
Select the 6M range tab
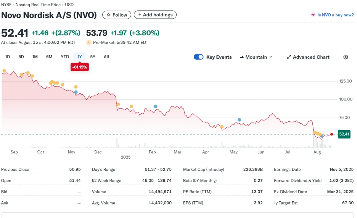pyautogui.click(x=49, y=57)
